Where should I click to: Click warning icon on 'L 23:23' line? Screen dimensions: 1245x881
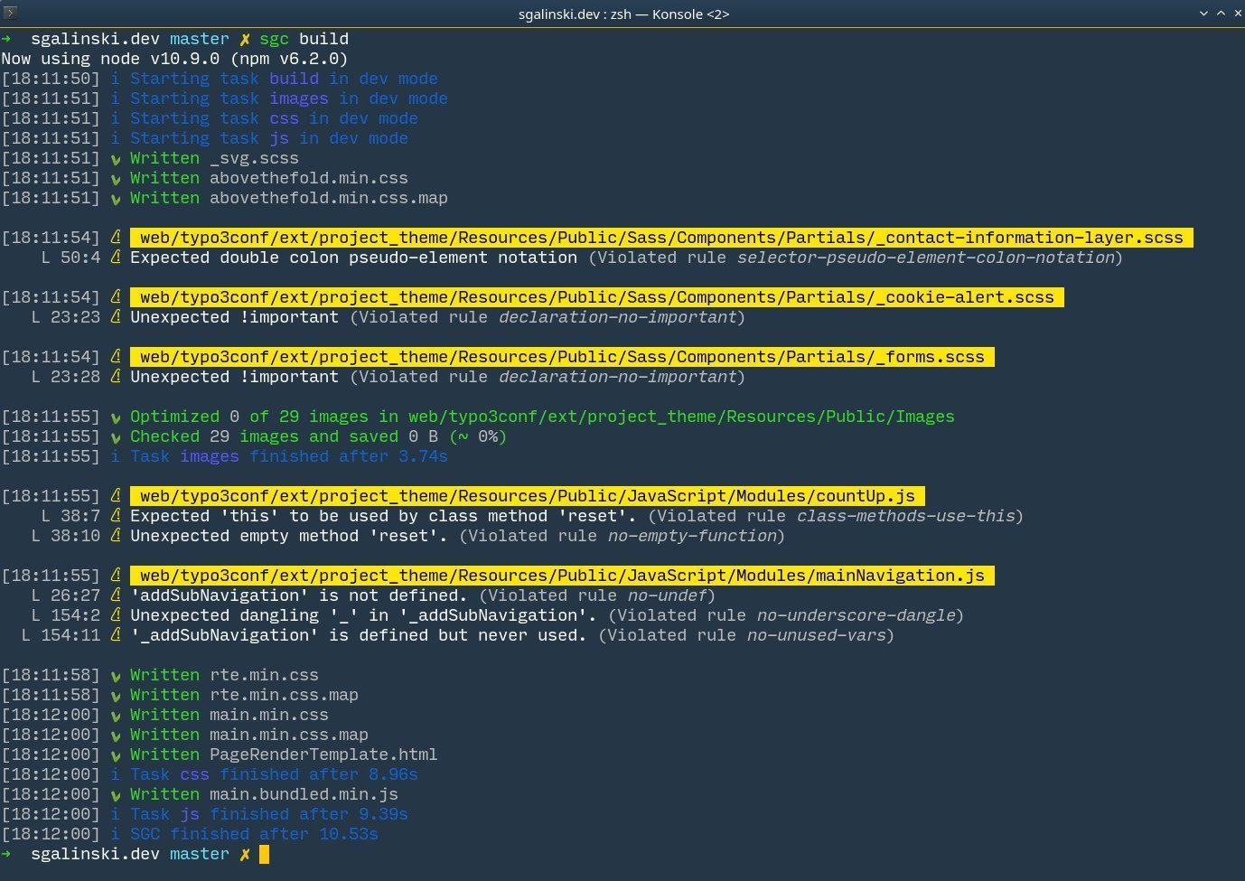coord(116,317)
